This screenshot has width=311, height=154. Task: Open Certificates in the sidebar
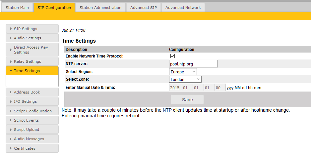32,148
